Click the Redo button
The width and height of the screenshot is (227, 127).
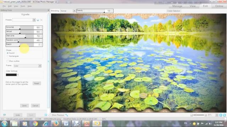coord(31,115)
